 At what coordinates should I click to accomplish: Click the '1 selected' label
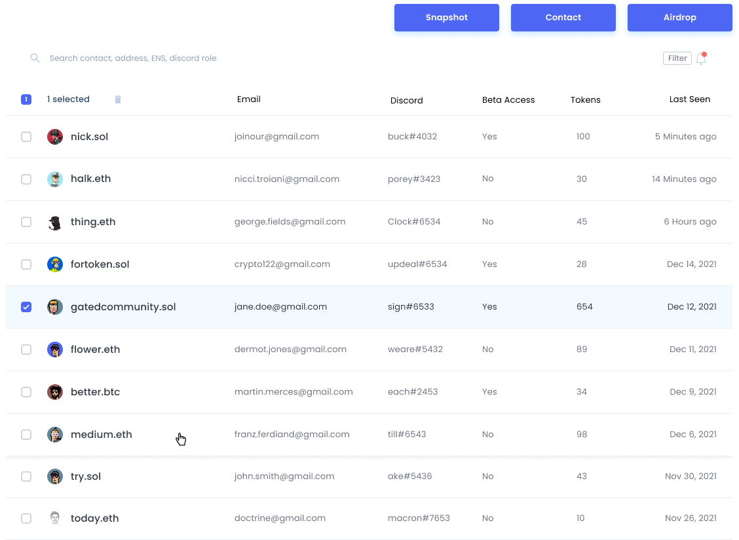pyautogui.click(x=68, y=99)
